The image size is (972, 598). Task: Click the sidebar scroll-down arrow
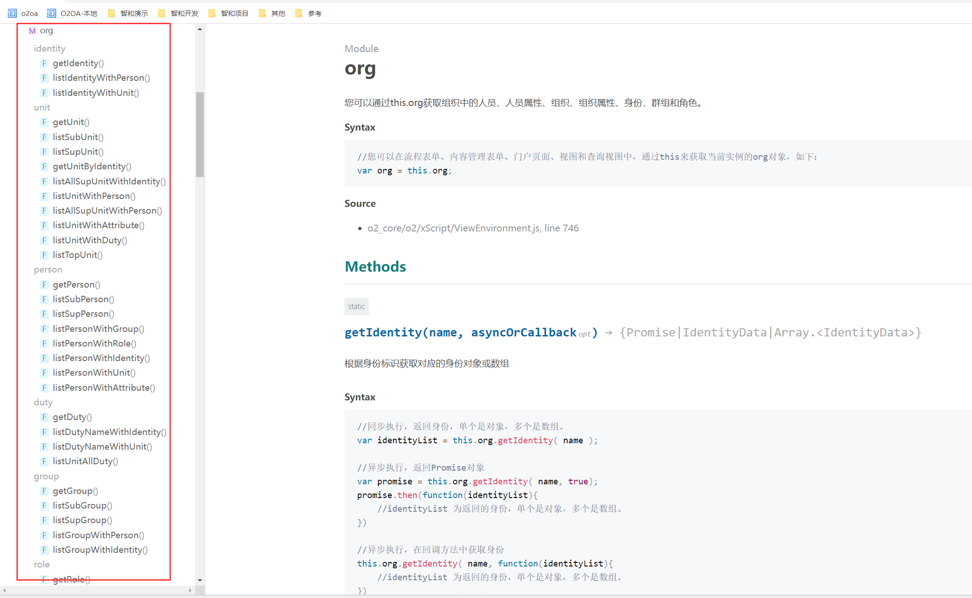pos(200,580)
